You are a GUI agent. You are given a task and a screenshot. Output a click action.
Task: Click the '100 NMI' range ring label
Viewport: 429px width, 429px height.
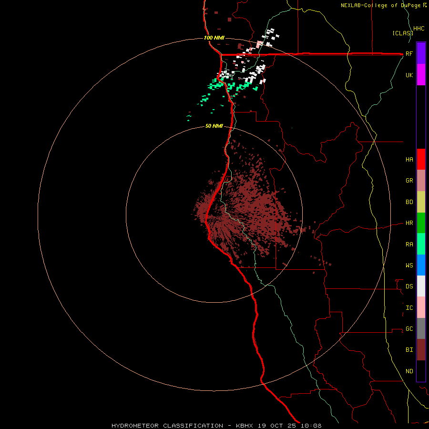tap(214, 38)
